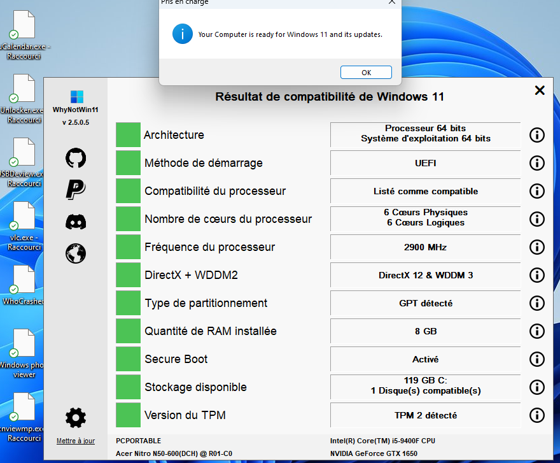Click the 'Listé comme compatible' result
The image size is (560, 463).
click(x=425, y=191)
